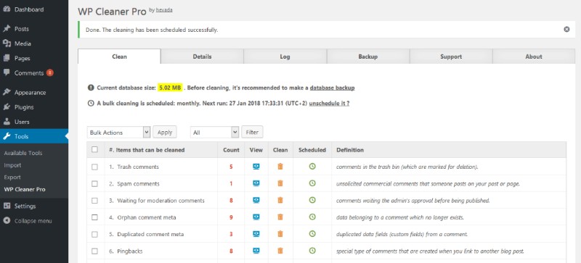
Task: Click scheduled clock icon for Spam comments
Action: [312, 183]
